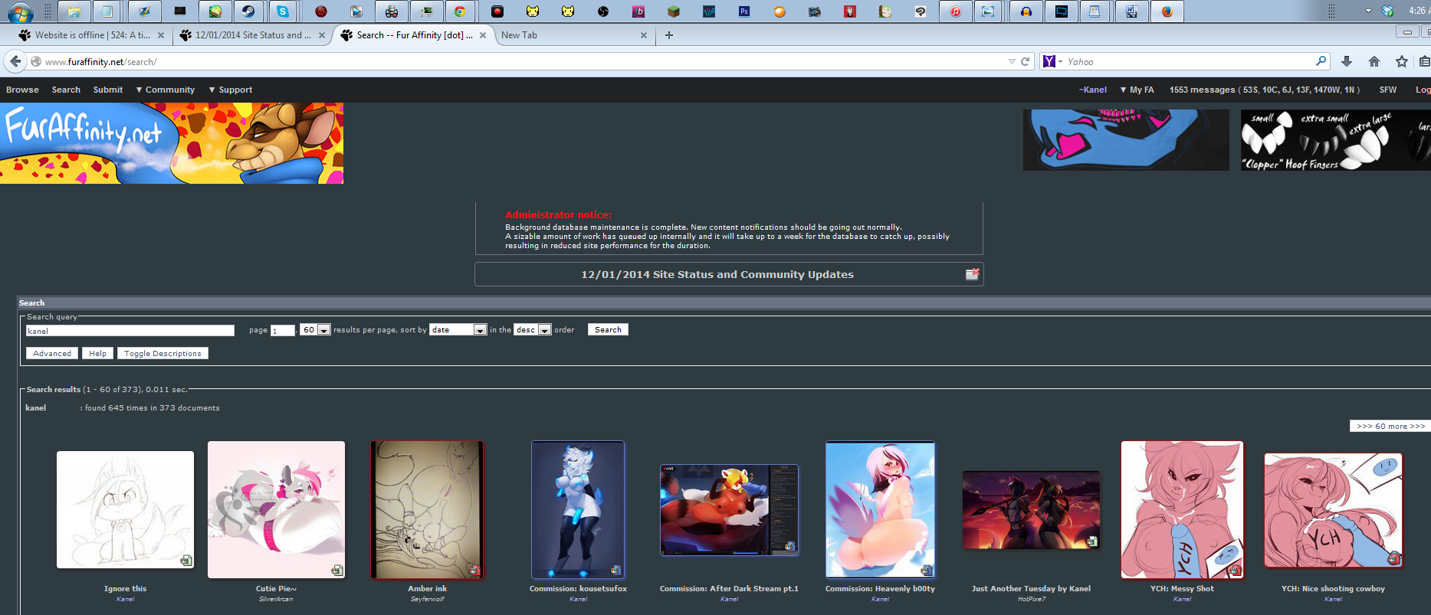Open the 1553 messages link
The height and width of the screenshot is (615, 1431).
click(1265, 90)
